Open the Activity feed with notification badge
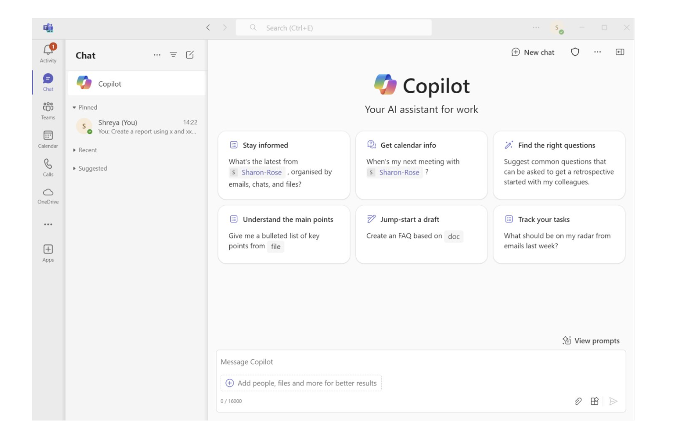The image size is (686, 437). point(48,53)
